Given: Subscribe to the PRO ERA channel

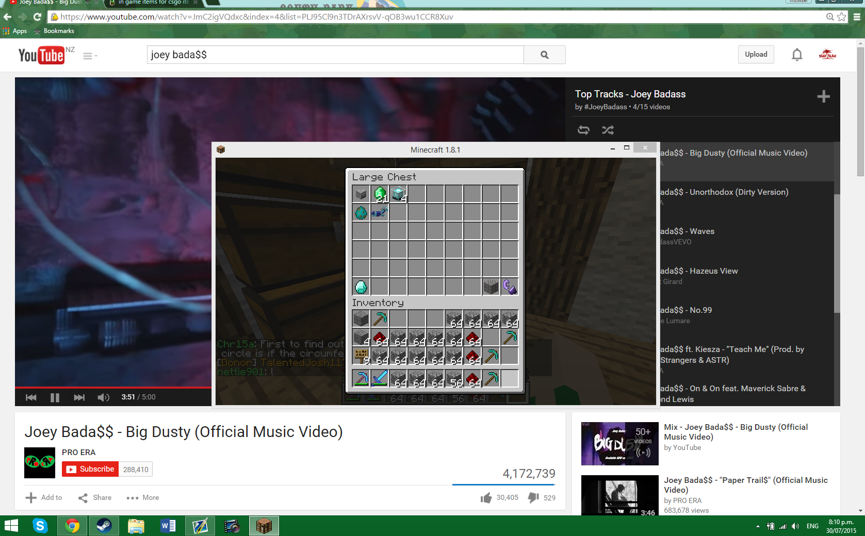Looking at the screenshot, I should click(x=90, y=469).
